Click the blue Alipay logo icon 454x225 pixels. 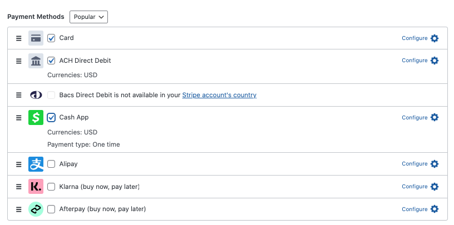tap(36, 164)
